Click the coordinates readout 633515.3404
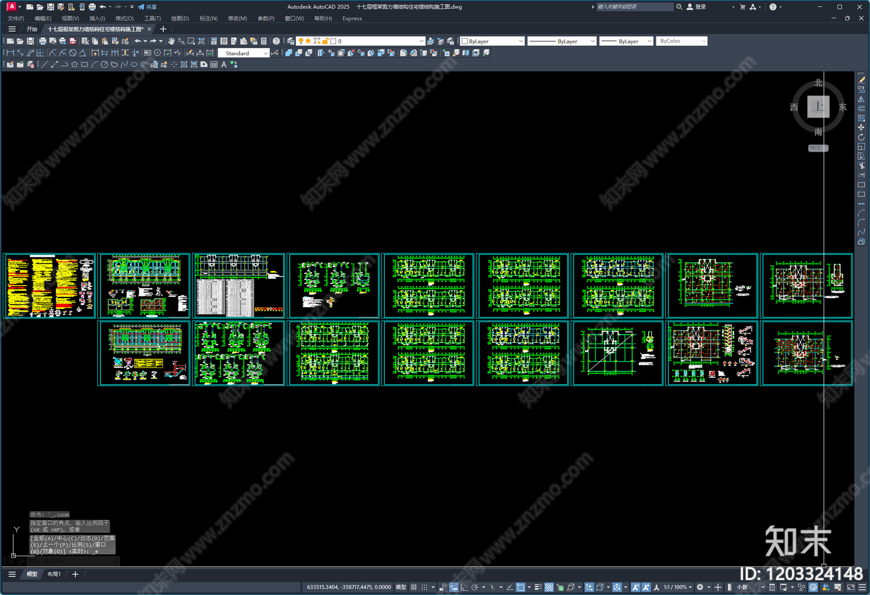The width and height of the screenshot is (870, 595). pyautogui.click(x=349, y=587)
